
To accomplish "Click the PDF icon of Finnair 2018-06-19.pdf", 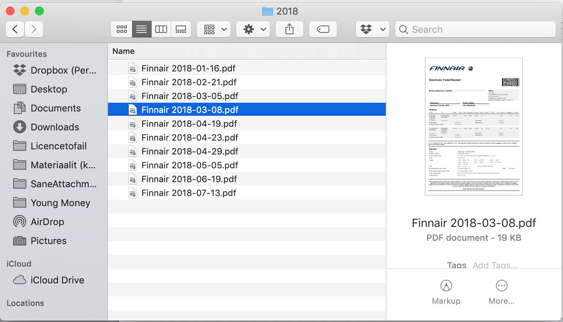I will (x=133, y=179).
